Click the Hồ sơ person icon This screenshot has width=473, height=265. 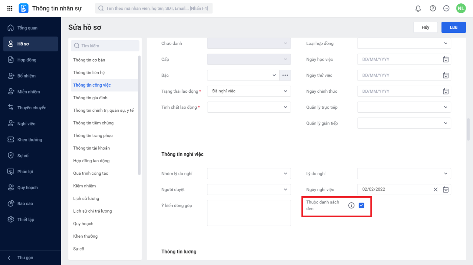(x=11, y=44)
